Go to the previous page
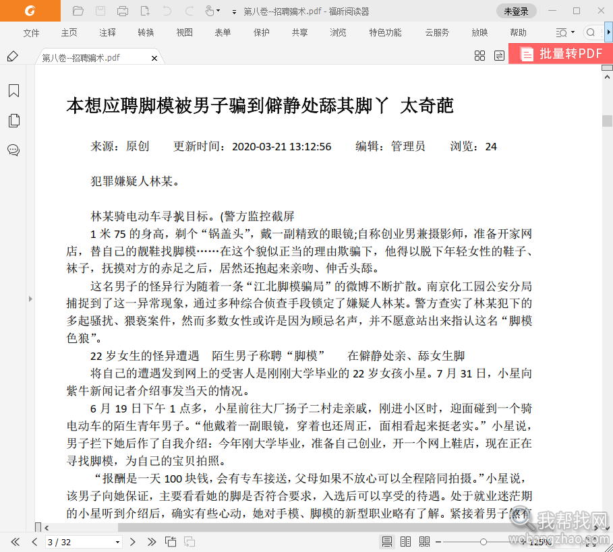 pos(34,542)
